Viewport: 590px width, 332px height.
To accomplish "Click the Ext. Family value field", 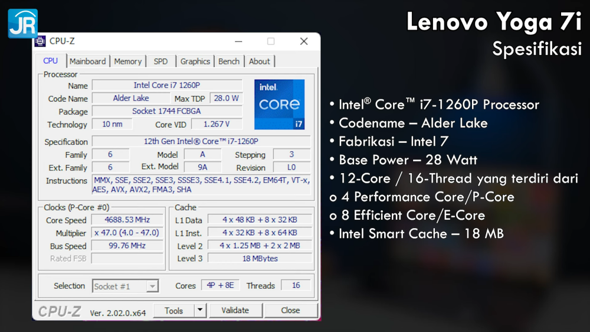I will pyautogui.click(x=110, y=167).
